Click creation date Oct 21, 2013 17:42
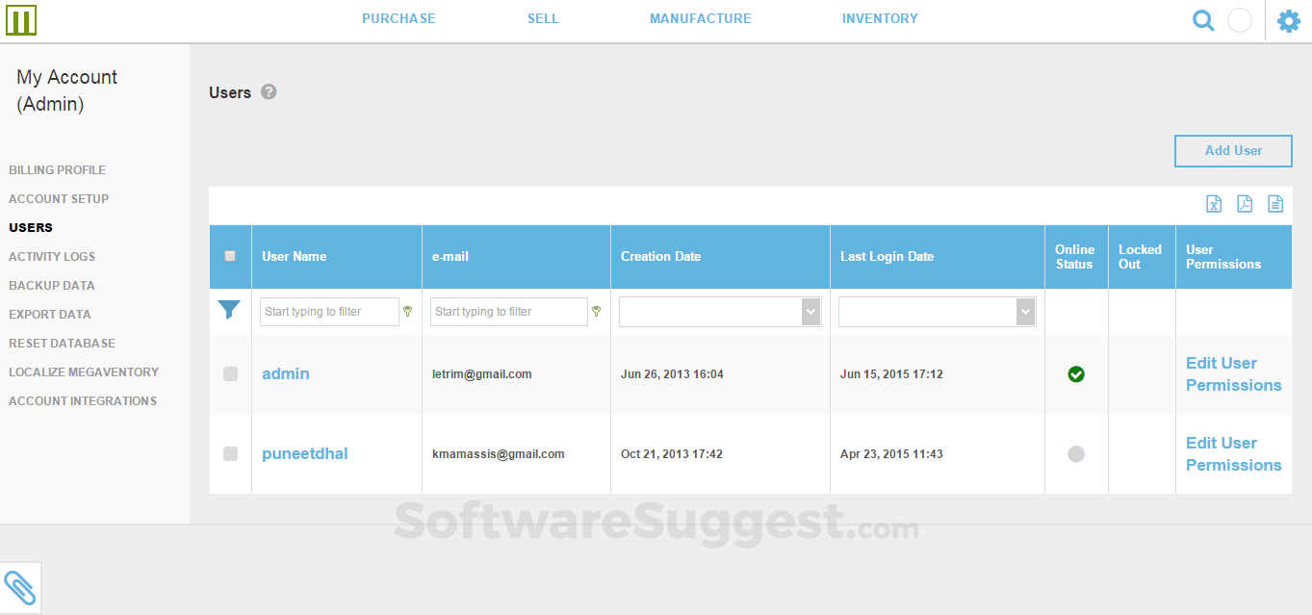Screen dimensions: 1312x615 [x=672, y=453]
